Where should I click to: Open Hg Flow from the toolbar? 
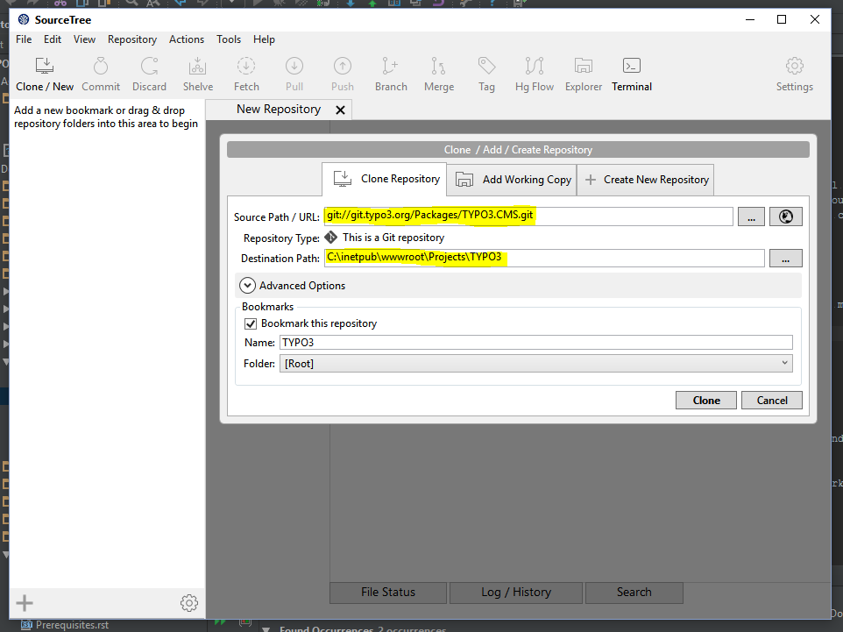pyautogui.click(x=535, y=66)
